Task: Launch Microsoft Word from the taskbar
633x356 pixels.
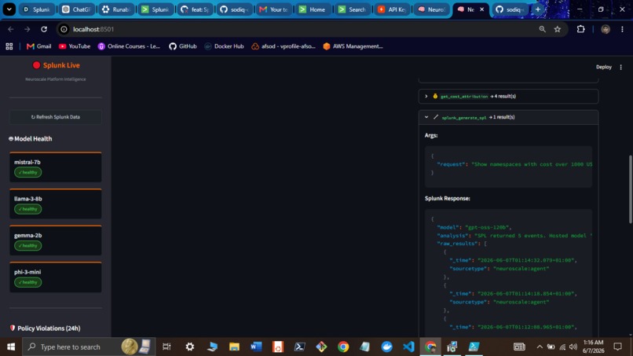Action: (256, 347)
